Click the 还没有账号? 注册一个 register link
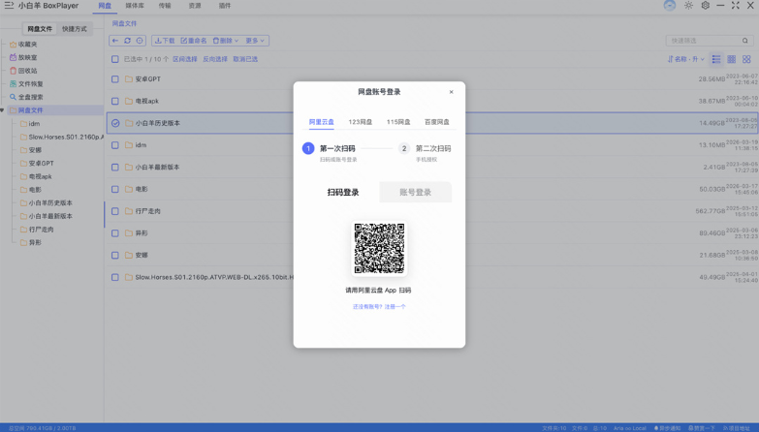Screen dimensions: 759x432 [x=379, y=307]
